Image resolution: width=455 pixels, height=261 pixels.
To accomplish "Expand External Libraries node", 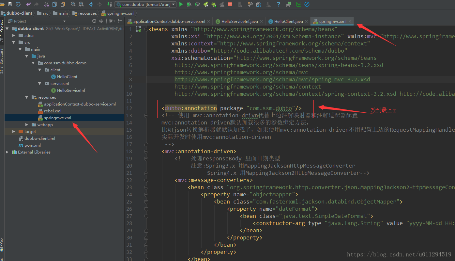I will (x=7, y=152).
